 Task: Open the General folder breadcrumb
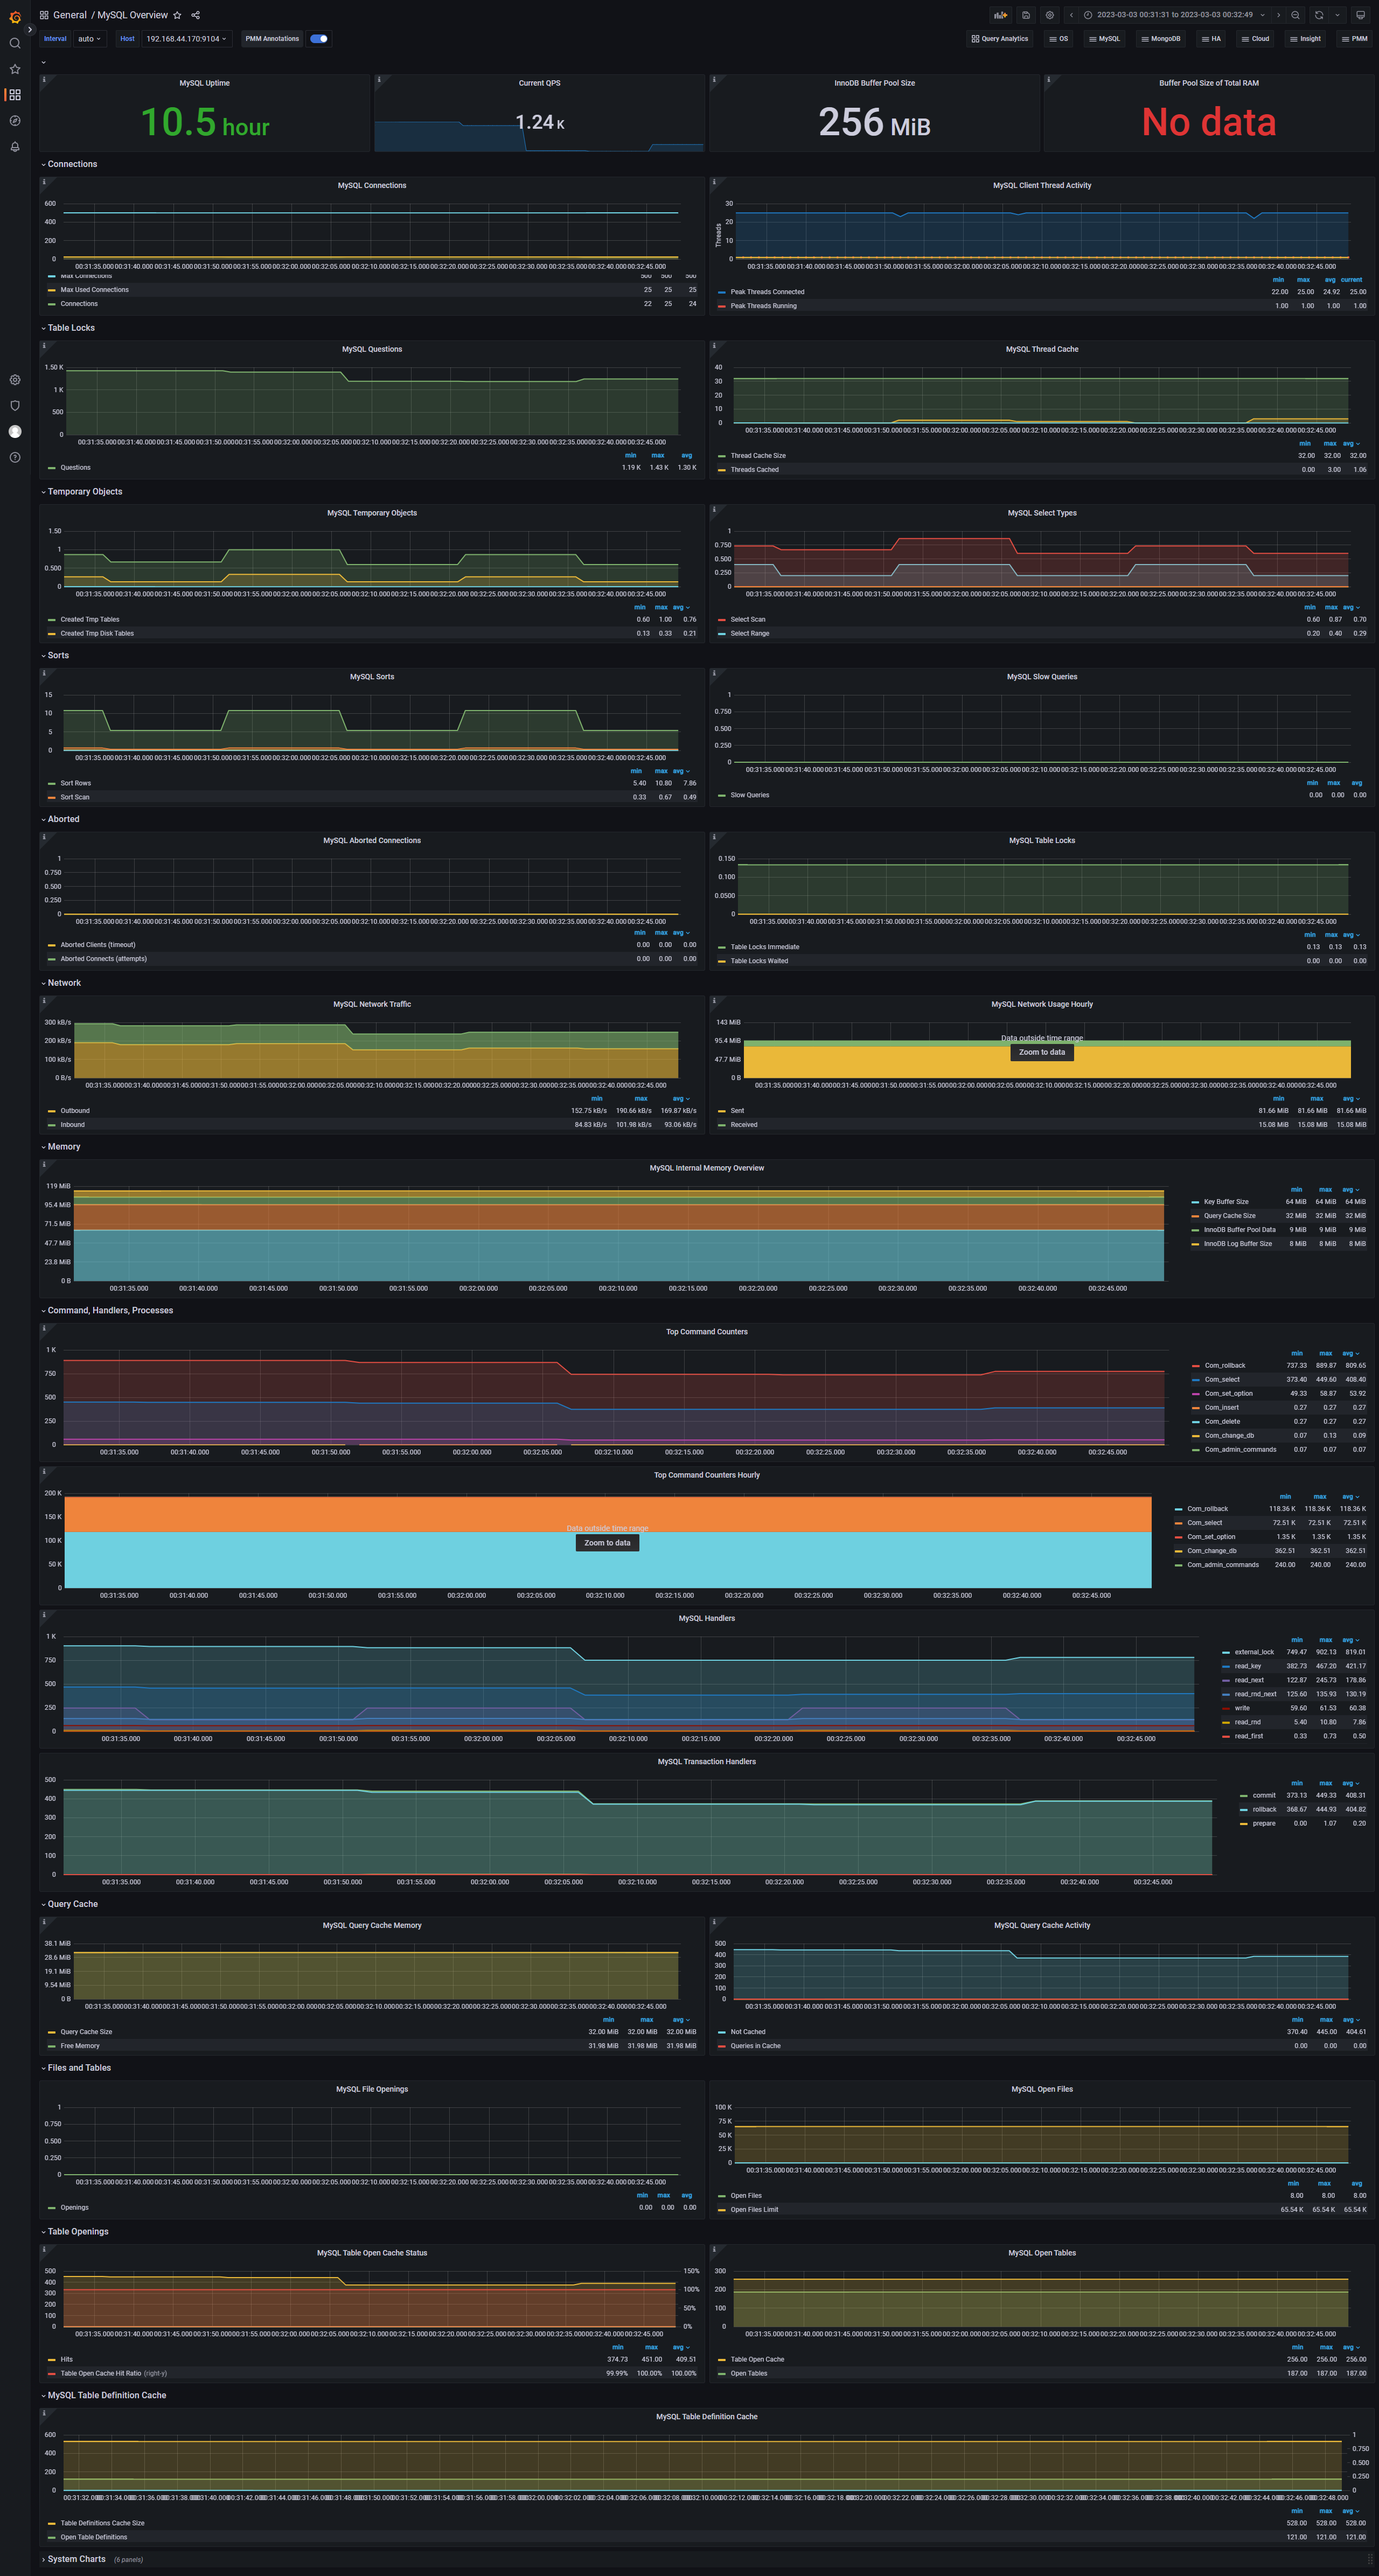click(70, 15)
